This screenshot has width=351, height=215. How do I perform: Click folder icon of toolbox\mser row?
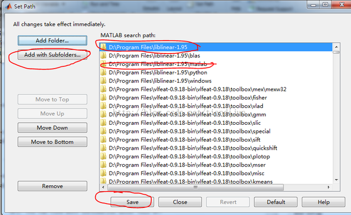pos(104,165)
